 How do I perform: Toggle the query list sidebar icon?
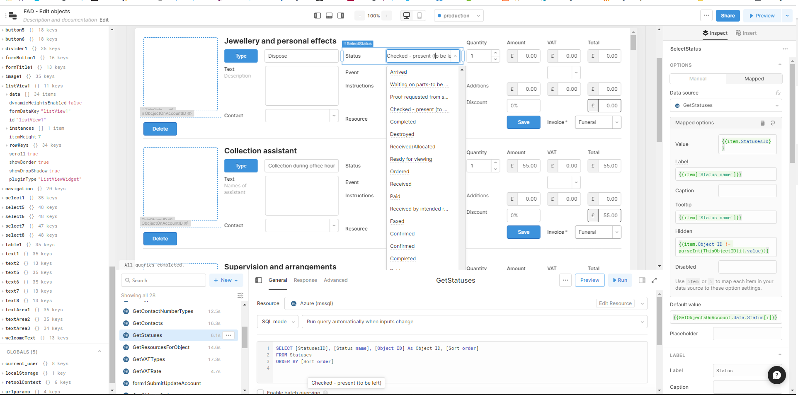click(259, 280)
